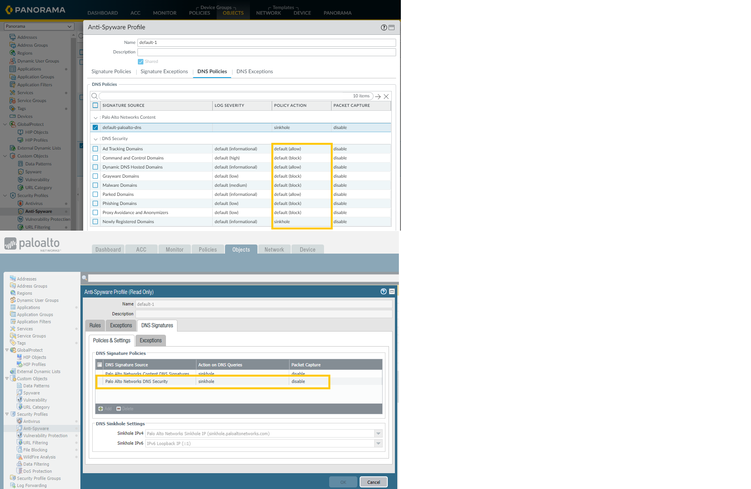Click the HIP Objects icon in Panorama

pyautogui.click(x=21, y=132)
